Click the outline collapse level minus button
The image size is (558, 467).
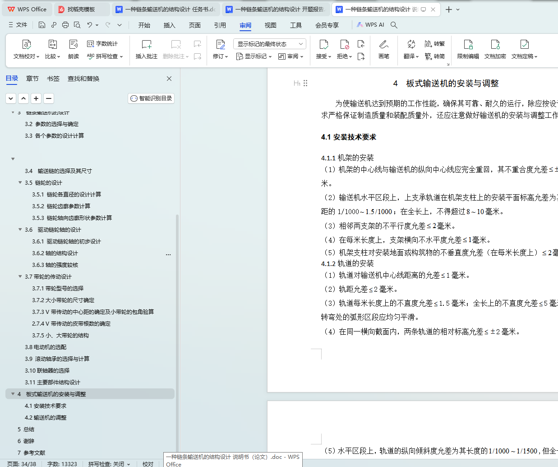pos(49,98)
